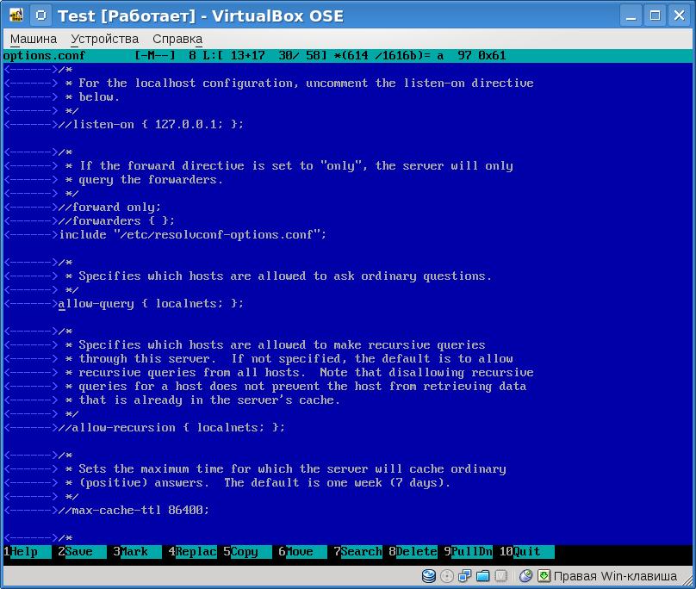Open the Справка menu
Screen dimensions: 696x589
177,39
